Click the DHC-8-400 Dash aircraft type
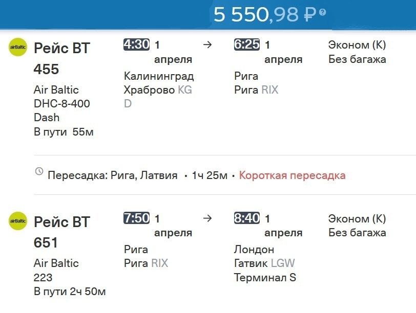The image size is (416, 313). point(61,110)
